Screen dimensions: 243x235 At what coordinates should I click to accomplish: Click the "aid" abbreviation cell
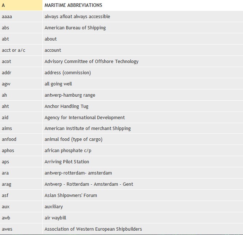5,117
